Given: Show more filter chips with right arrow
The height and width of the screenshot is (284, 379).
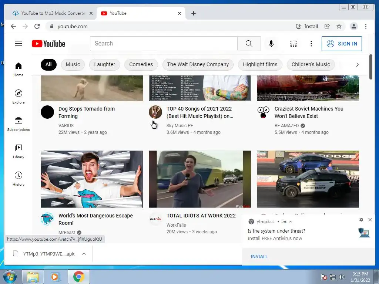Looking at the screenshot, I should (x=357, y=65).
